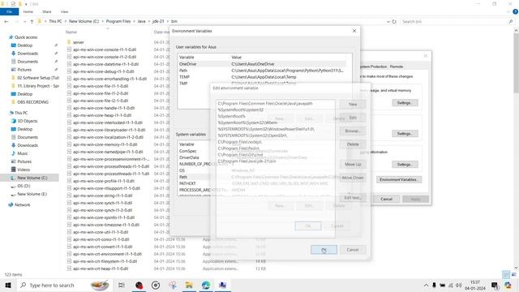519x292 pixels.
Task: Click inside the Search bin field
Action: pyautogui.click(x=455, y=22)
